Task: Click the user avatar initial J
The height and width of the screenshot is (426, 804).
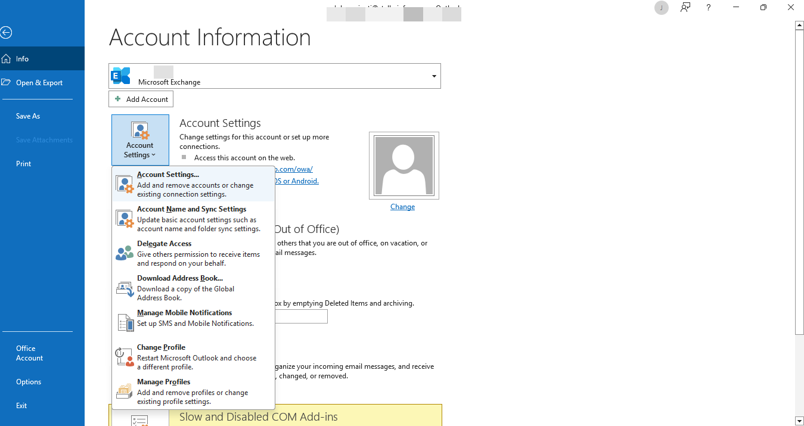Action: point(661,8)
